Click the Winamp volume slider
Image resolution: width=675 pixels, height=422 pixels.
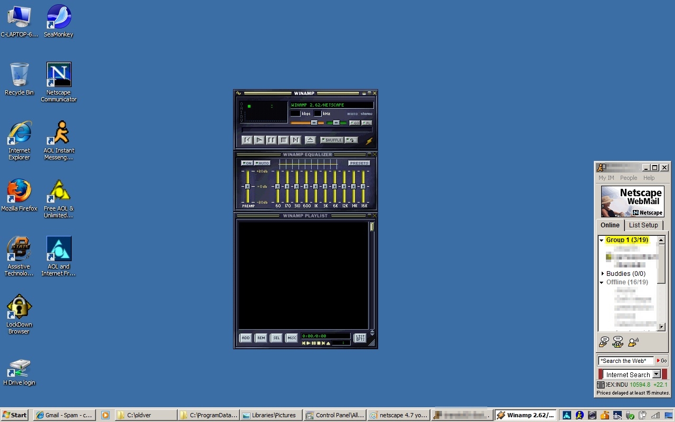(x=307, y=122)
